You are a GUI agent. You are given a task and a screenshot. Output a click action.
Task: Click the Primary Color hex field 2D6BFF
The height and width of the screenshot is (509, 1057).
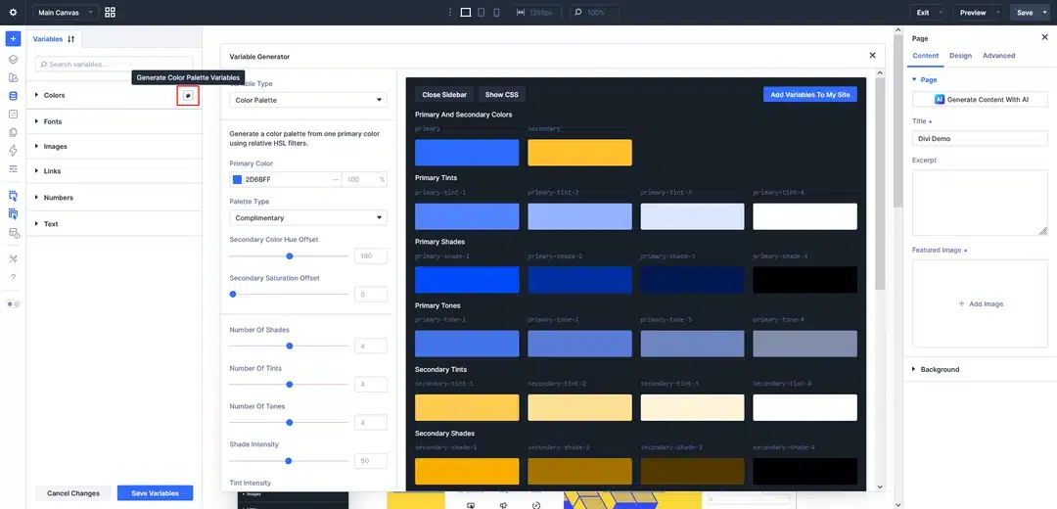tap(287, 179)
